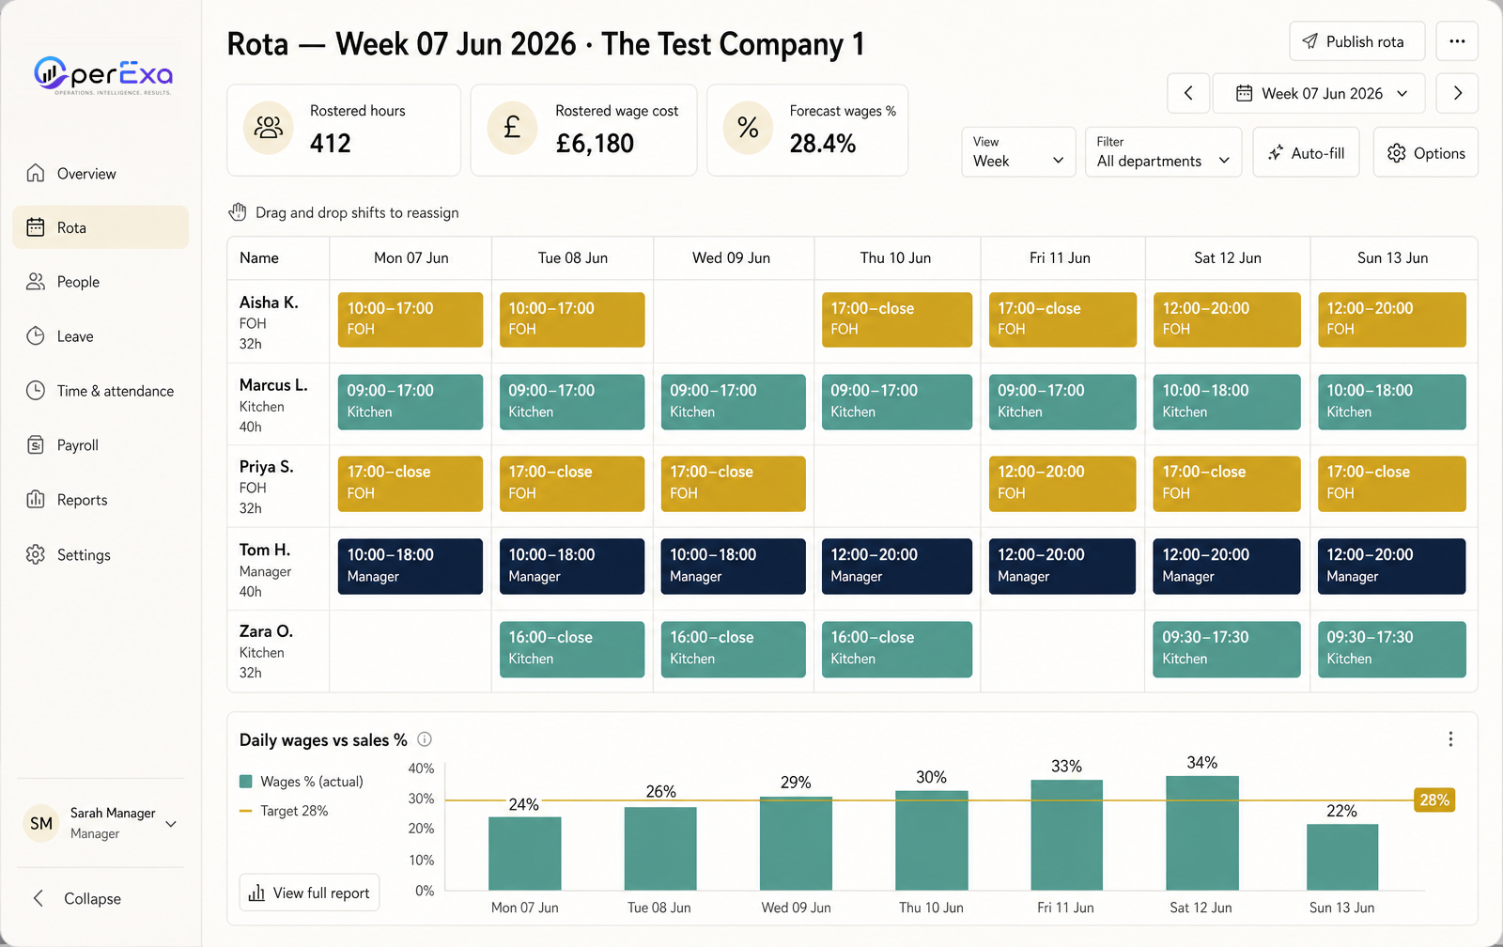The width and height of the screenshot is (1503, 947).
Task: Click Aisha K. empty Wed 09 Jun cell
Action: tap(734, 321)
